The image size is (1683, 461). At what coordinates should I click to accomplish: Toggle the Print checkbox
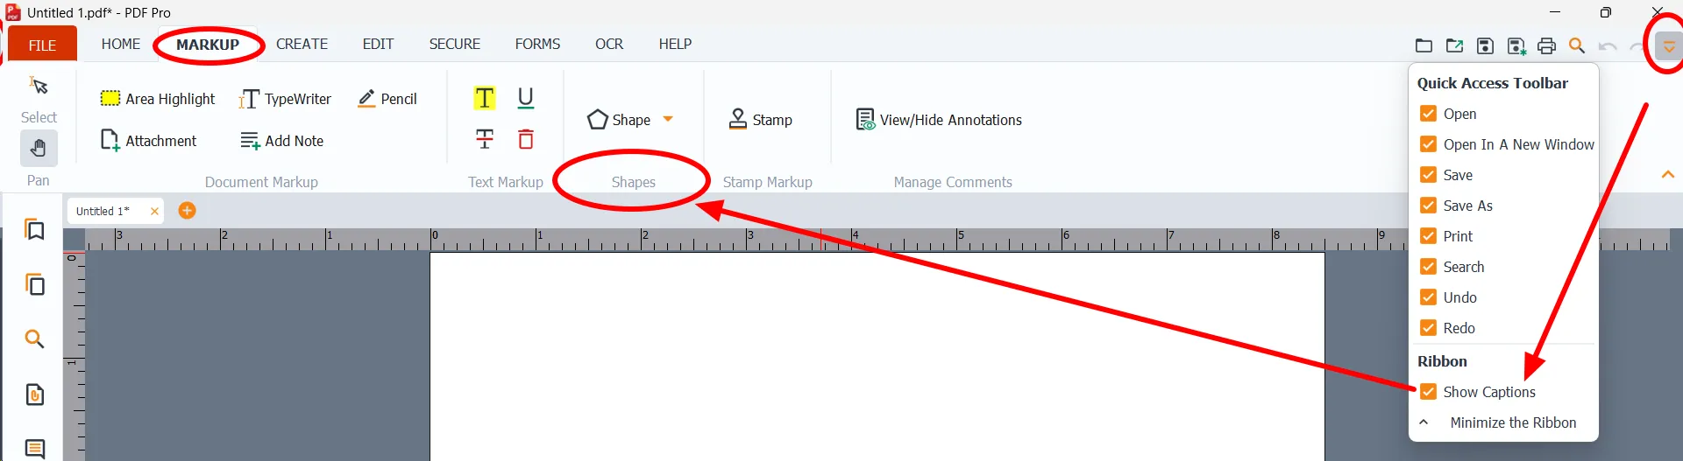click(1428, 236)
